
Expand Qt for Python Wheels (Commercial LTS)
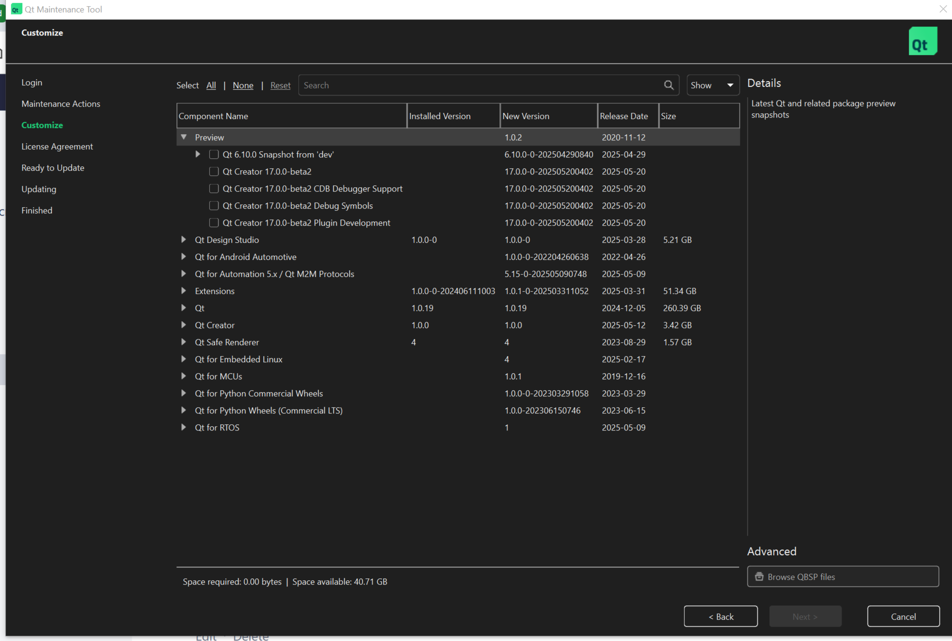(x=184, y=410)
